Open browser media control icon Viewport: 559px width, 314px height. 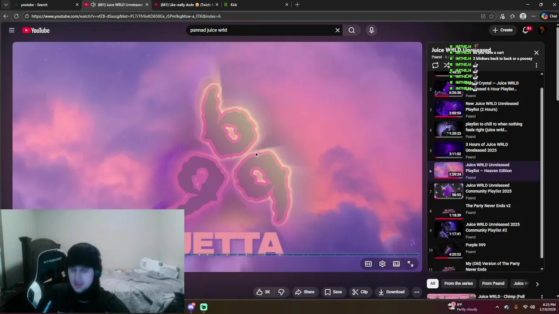[502, 16]
